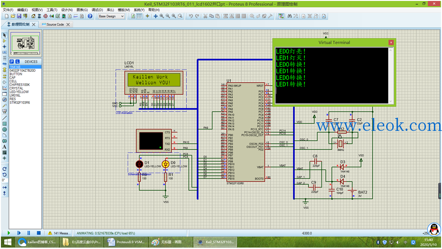Select the 2D circle drawing tool
Image resolution: width=442 pixels, height=249 pixels.
[x=4, y=129]
